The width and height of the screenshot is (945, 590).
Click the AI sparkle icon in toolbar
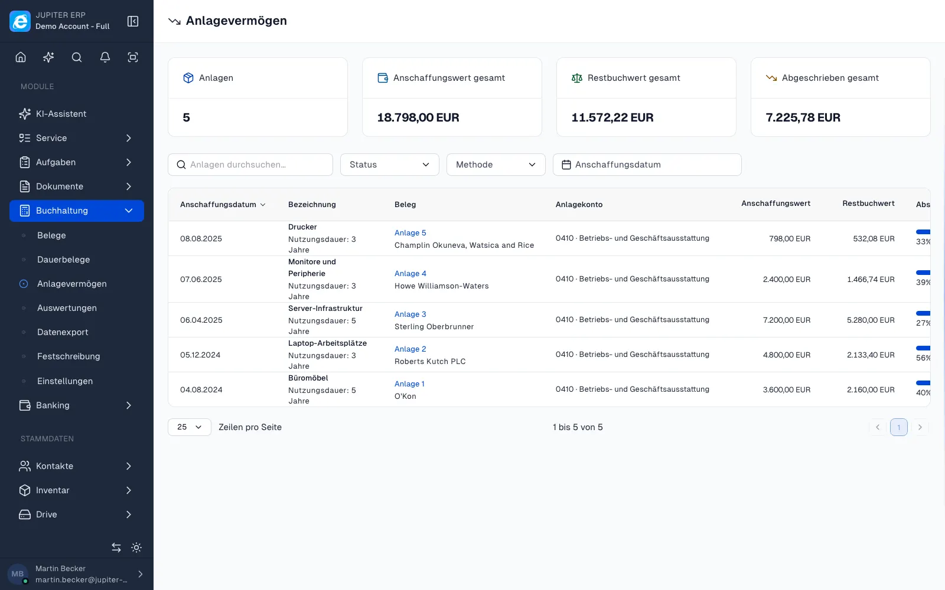click(x=48, y=57)
